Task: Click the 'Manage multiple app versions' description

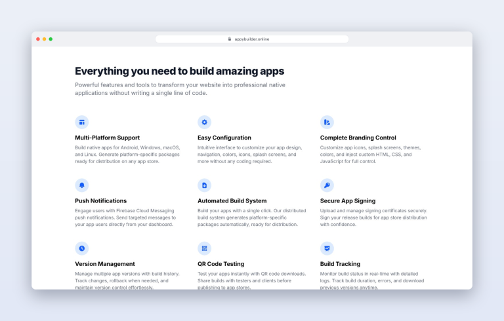Action: 127,280
